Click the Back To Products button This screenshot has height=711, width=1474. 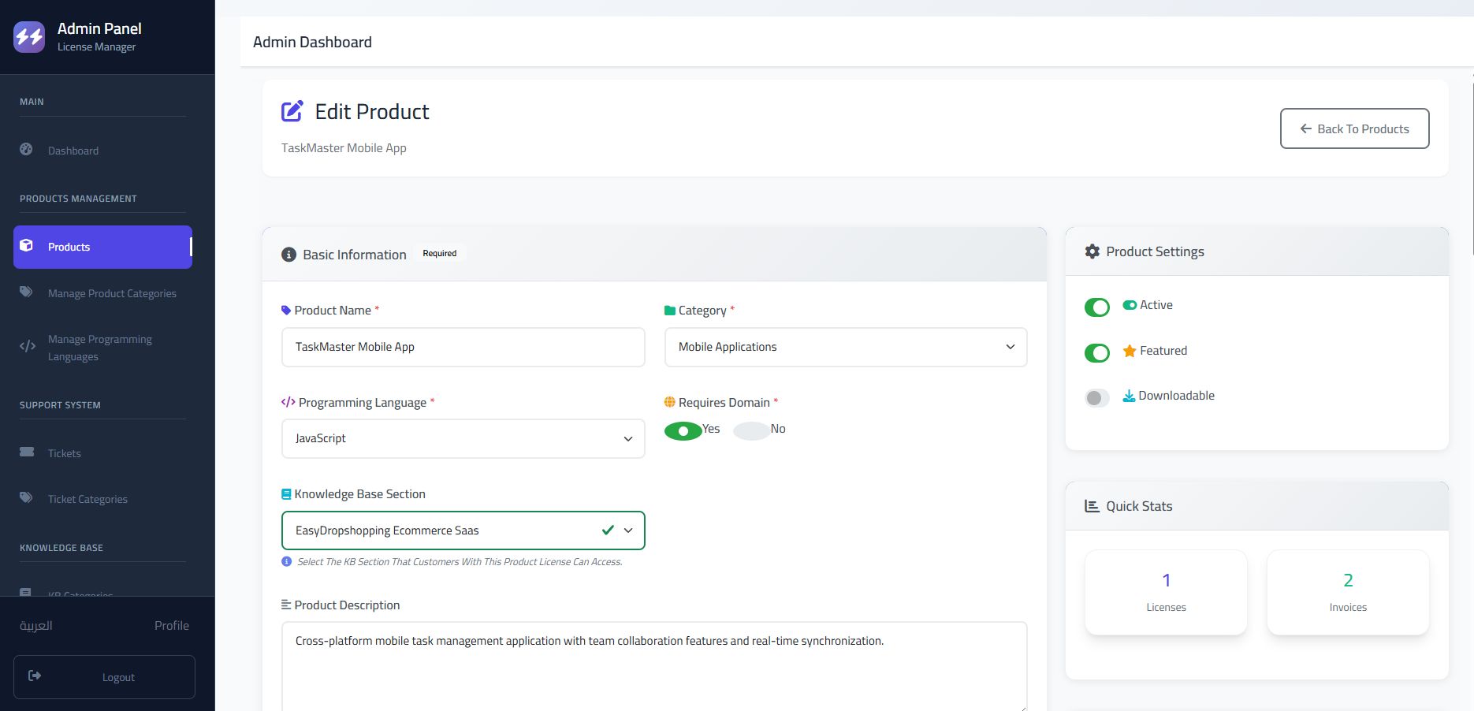click(x=1354, y=128)
